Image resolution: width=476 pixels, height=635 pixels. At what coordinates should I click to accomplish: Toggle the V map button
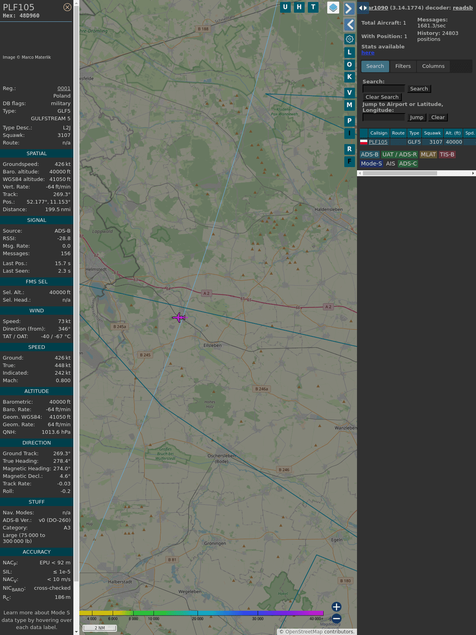click(x=349, y=92)
